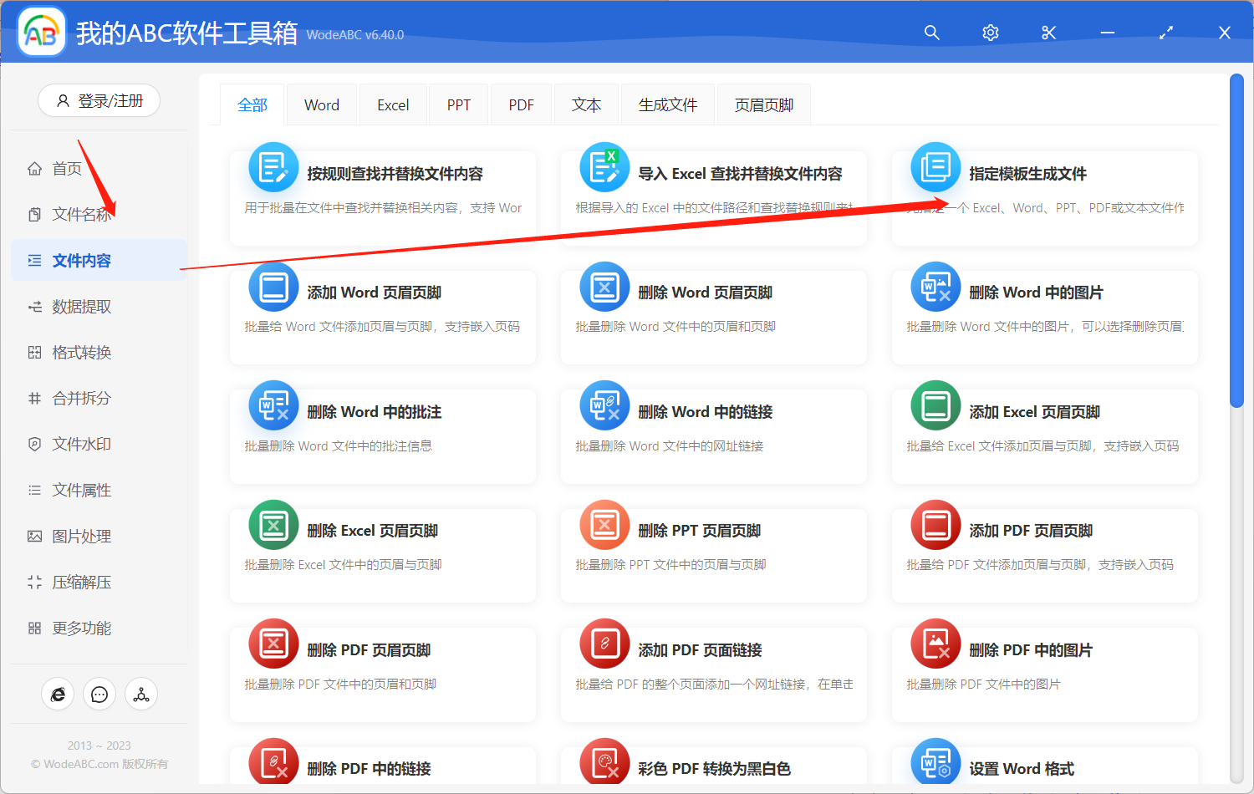Image resolution: width=1254 pixels, height=794 pixels.
Task: Click the chat feedback bubble icon
Action: 99,694
